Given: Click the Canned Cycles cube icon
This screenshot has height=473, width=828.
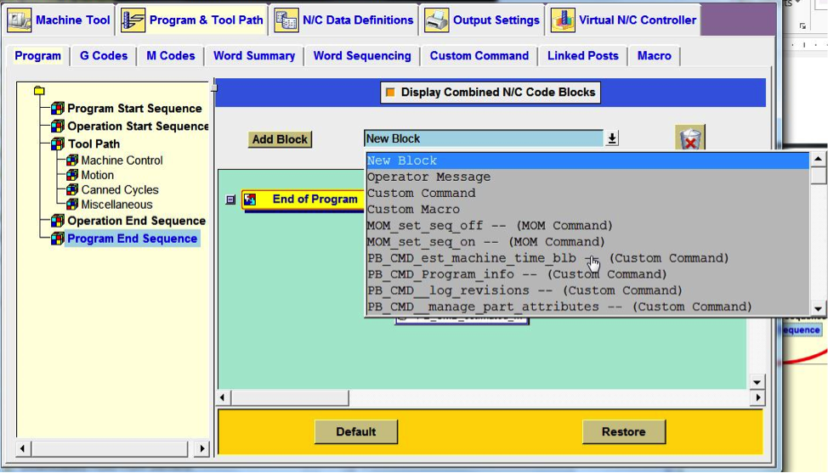Looking at the screenshot, I should click(72, 190).
